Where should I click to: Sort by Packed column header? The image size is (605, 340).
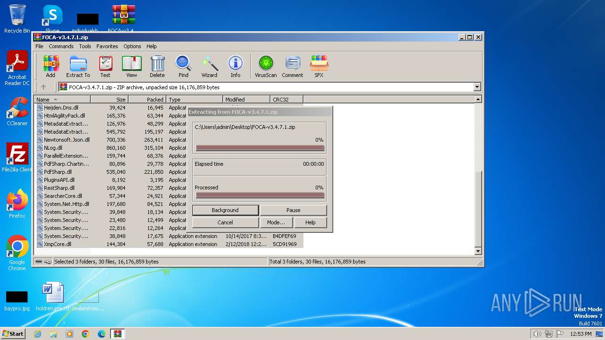pyautogui.click(x=147, y=99)
